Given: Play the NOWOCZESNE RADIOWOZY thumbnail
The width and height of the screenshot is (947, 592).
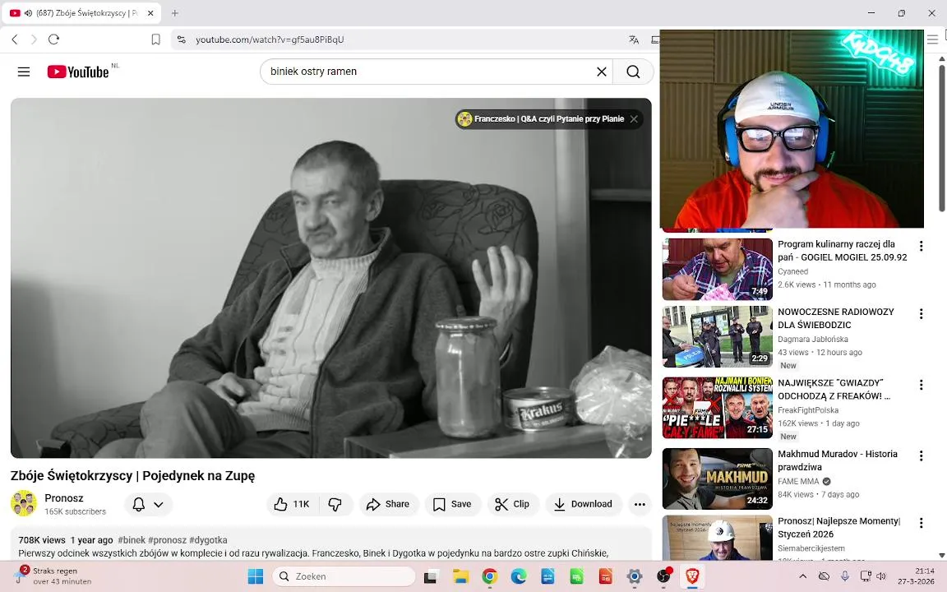Looking at the screenshot, I should point(718,336).
